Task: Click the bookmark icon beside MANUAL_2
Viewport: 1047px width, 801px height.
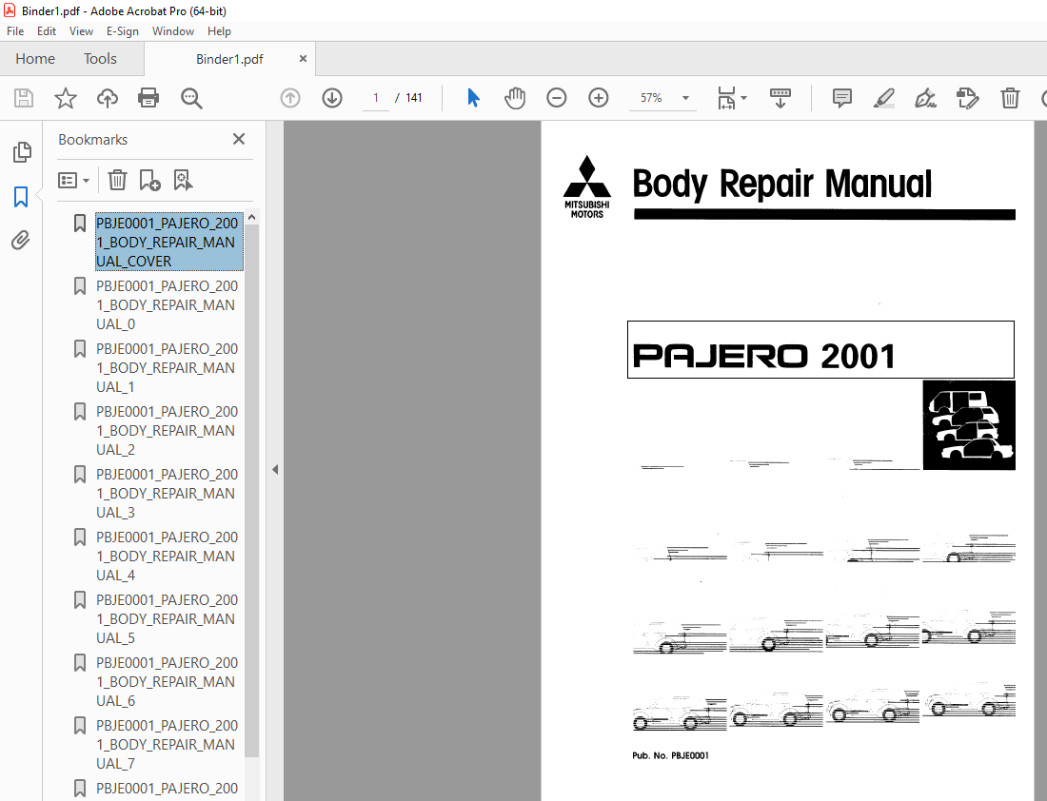Action: (x=79, y=412)
